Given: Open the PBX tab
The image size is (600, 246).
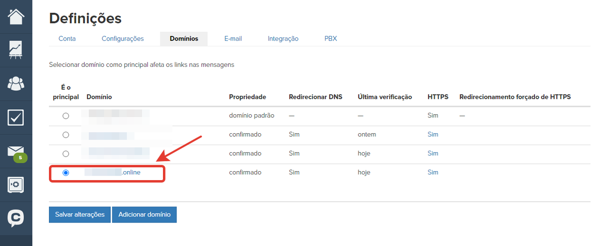Looking at the screenshot, I should [x=330, y=39].
